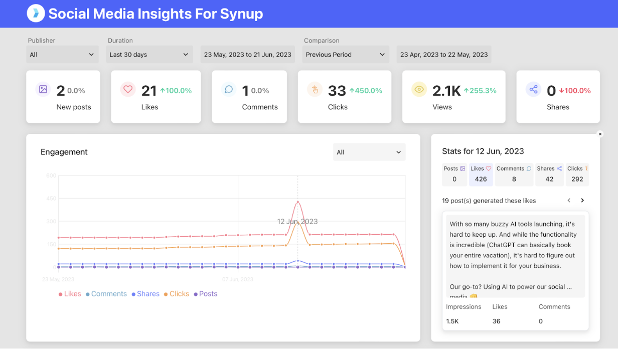
Task: Toggle the Comments series in the chart legend
Action: pyautogui.click(x=106, y=294)
